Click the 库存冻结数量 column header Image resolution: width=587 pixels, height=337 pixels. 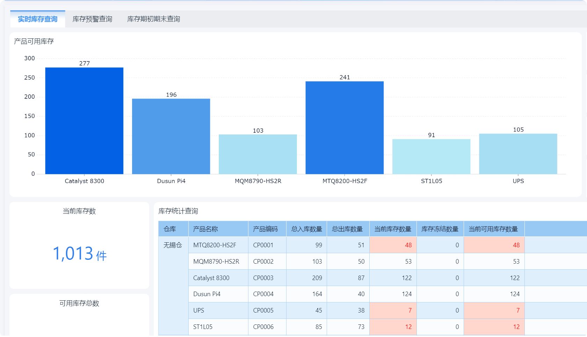[440, 229]
